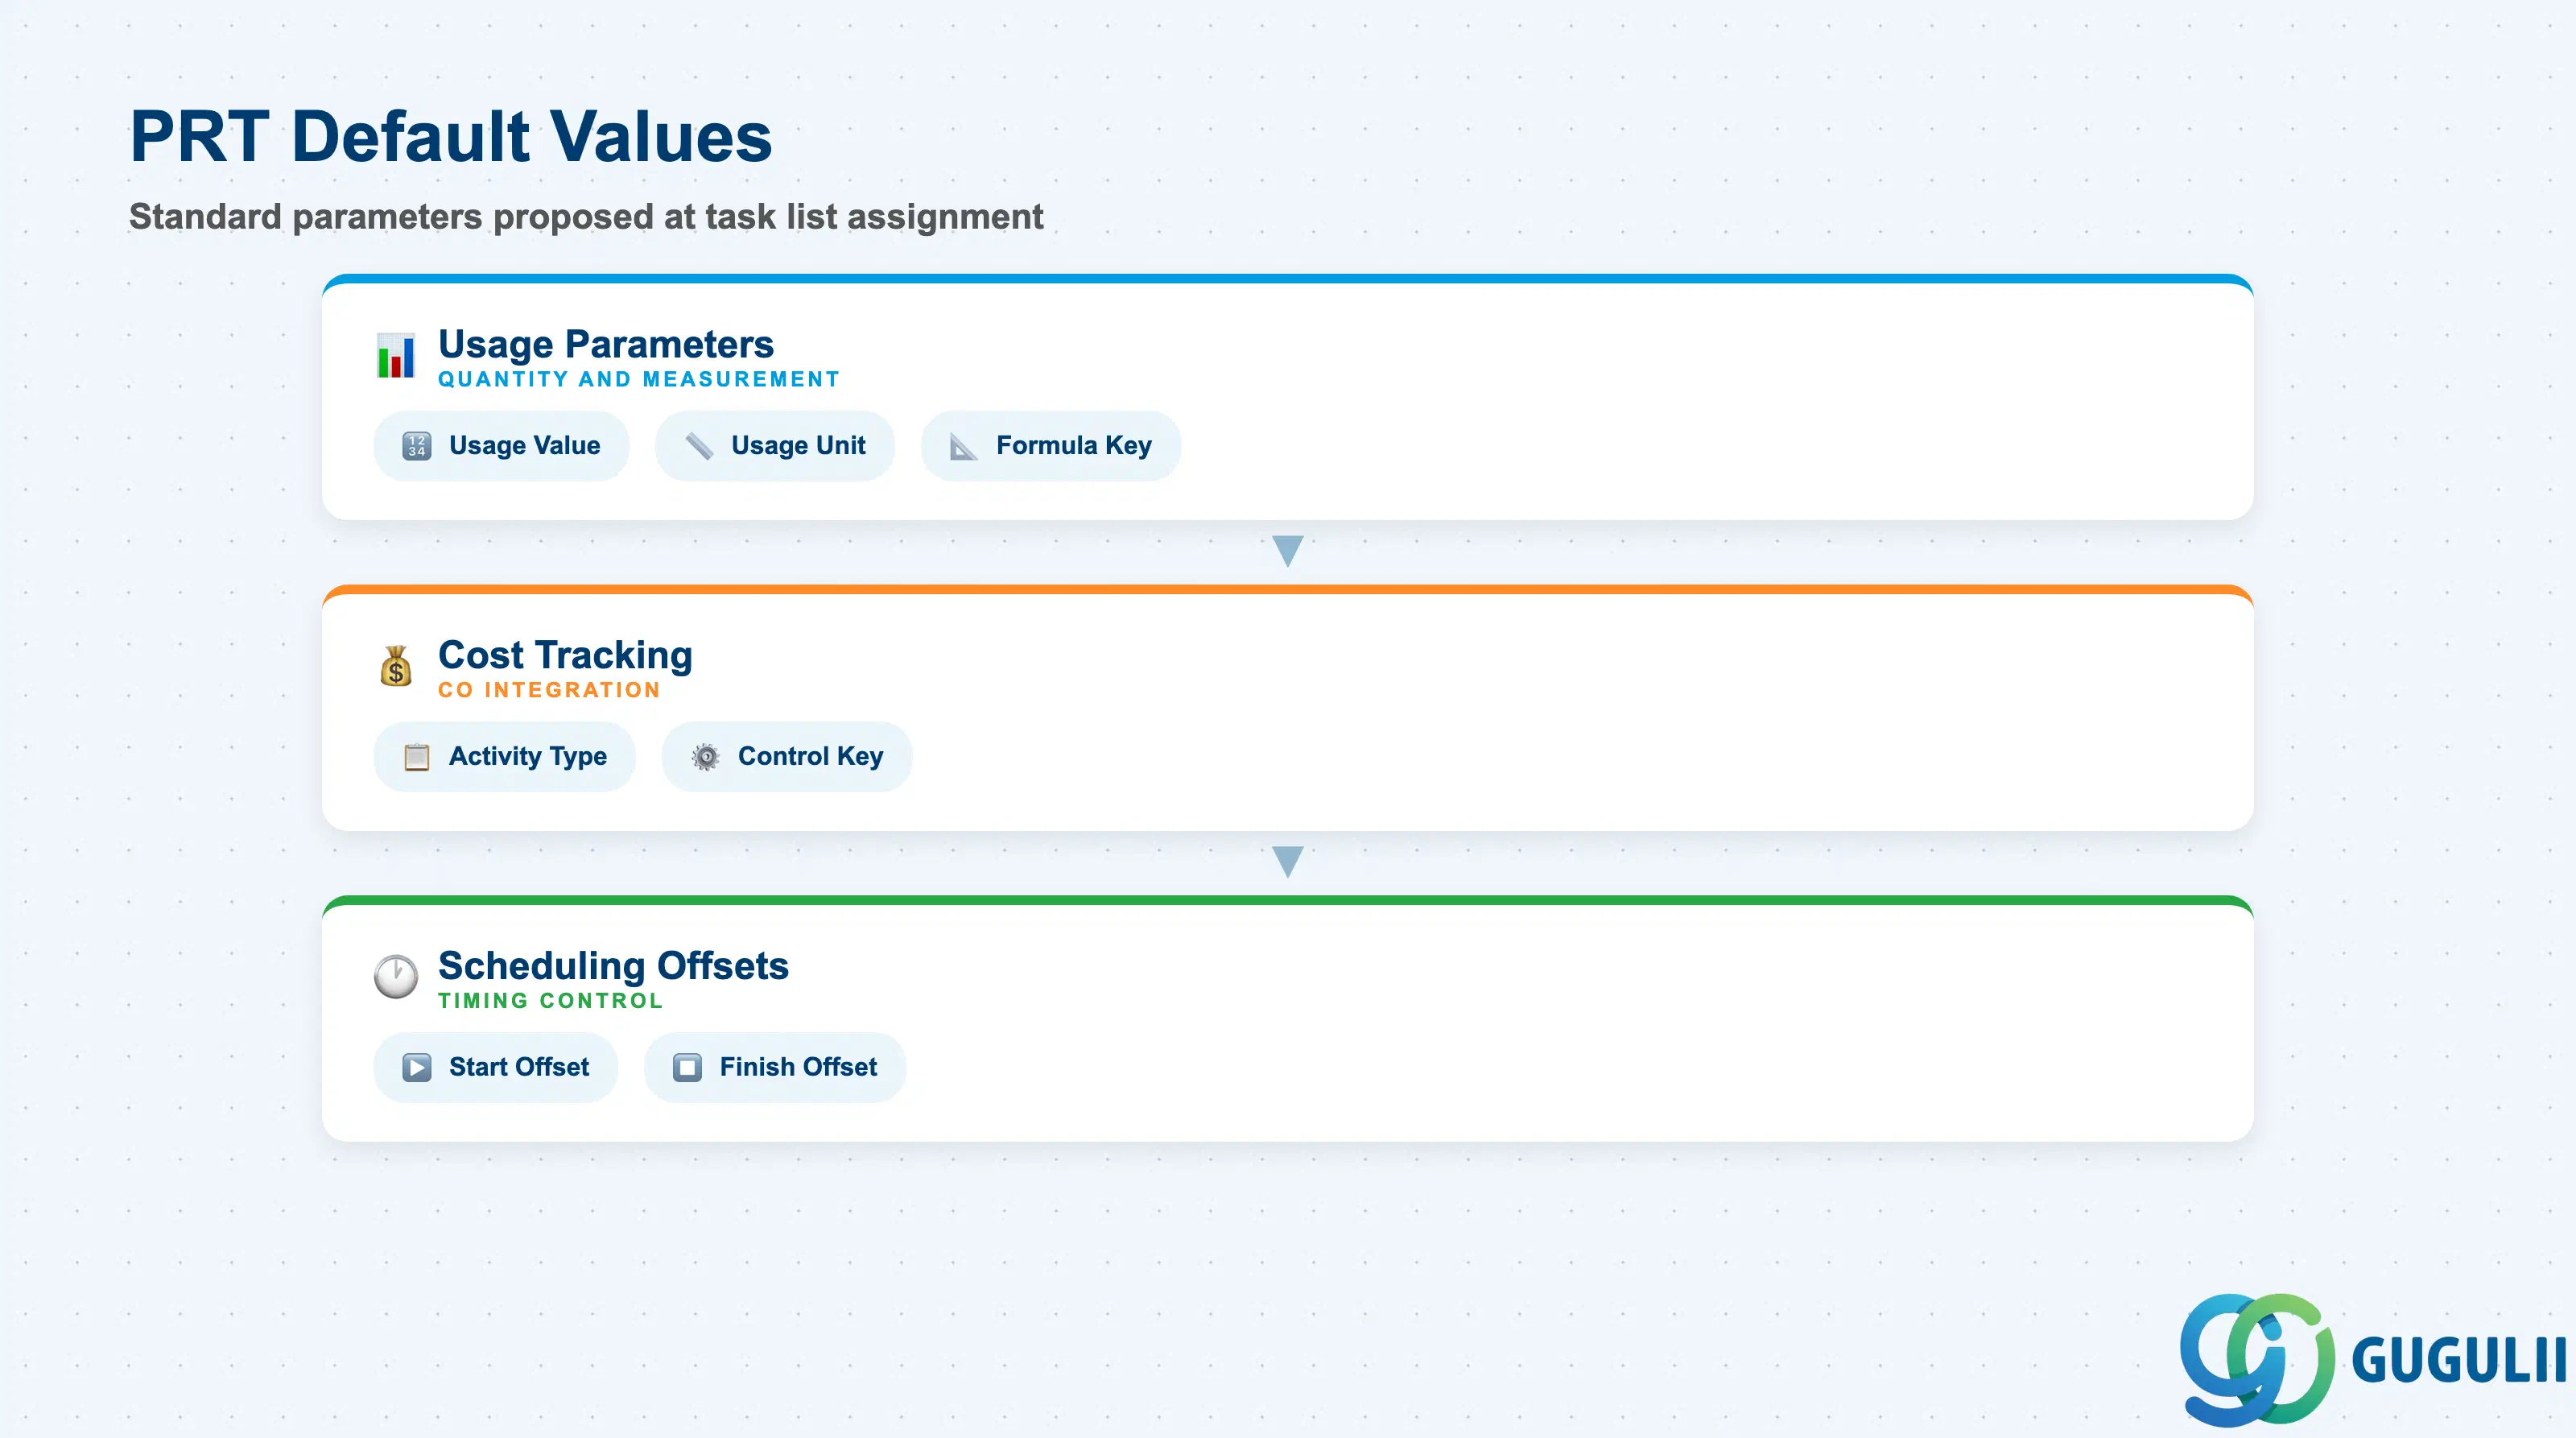Click the play icon in Start Offset chip

pos(417,1068)
